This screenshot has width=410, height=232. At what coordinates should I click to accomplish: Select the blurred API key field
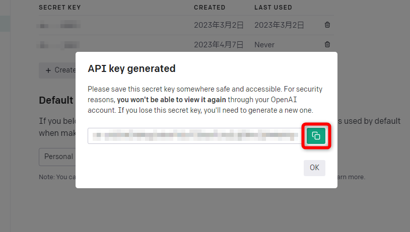194,136
